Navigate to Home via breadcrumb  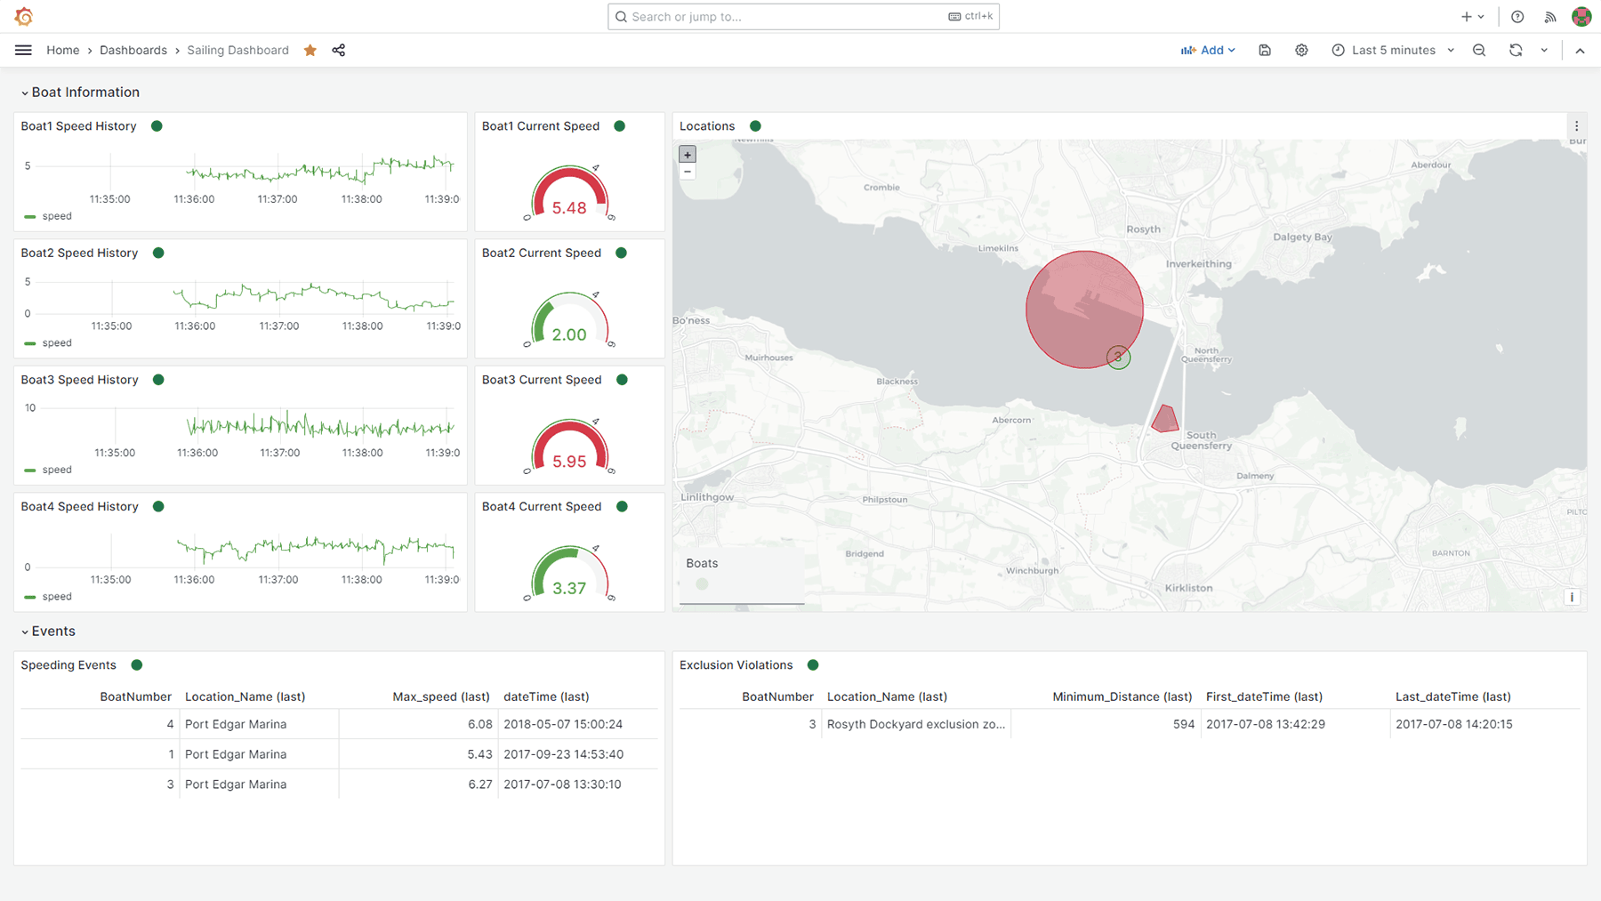coord(62,50)
